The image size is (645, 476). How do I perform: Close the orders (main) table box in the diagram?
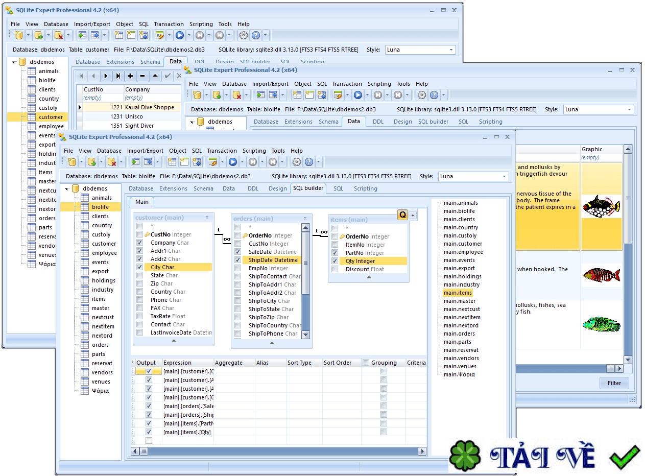(305, 219)
